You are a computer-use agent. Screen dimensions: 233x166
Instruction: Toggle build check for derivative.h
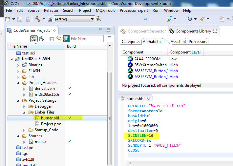70,88
